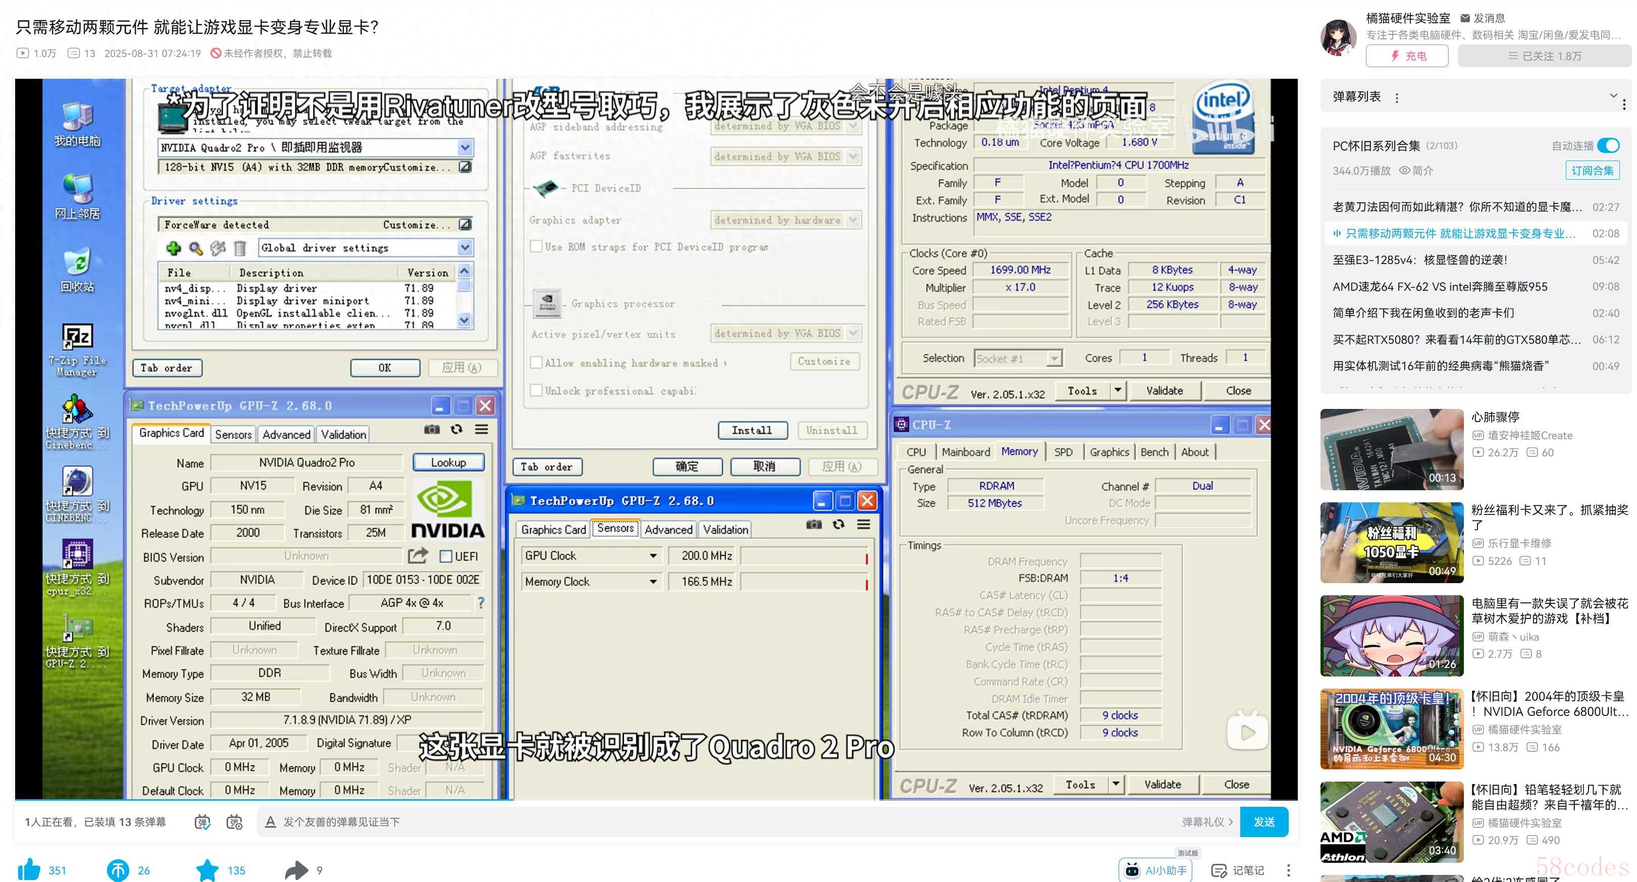Viewport: 1637px width, 882px height.
Task: Open GPU-Z hamburger menu icon
Action: click(482, 430)
